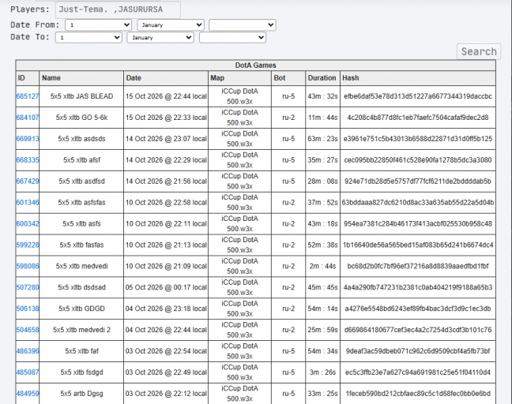The height and width of the screenshot is (404, 512).
Task: Click the Search button
Action: click(x=479, y=51)
